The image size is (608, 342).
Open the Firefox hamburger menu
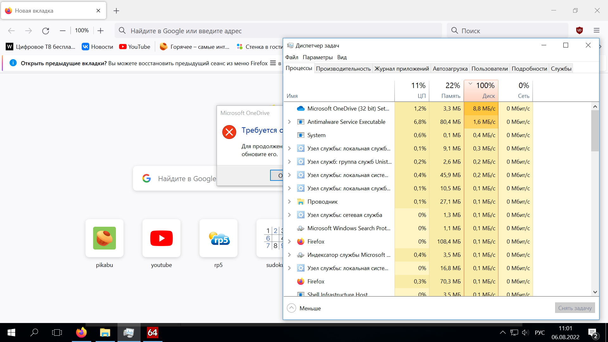(x=597, y=30)
